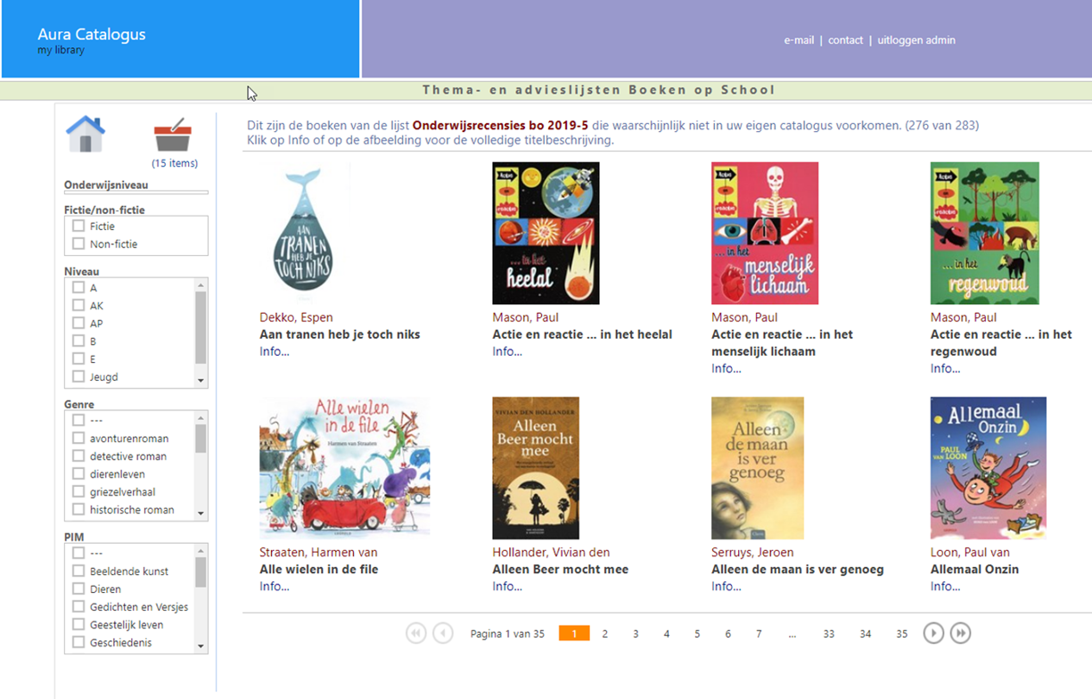Go to page 35
This screenshot has width=1092, height=699.
[x=902, y=634]
